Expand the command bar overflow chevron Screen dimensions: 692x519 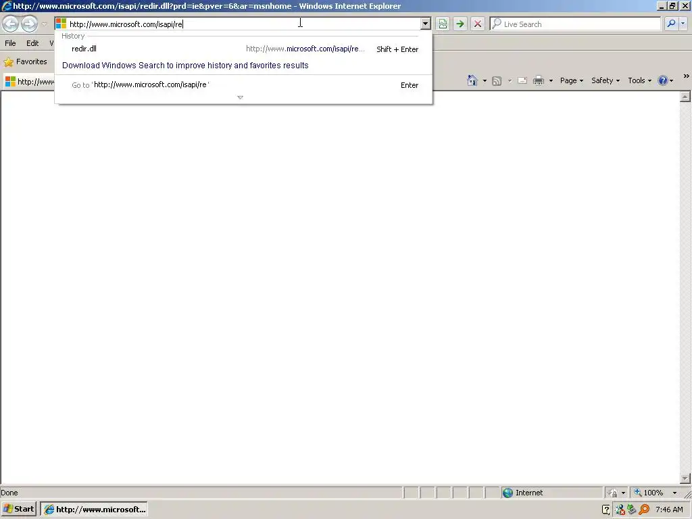pos(687,76)
